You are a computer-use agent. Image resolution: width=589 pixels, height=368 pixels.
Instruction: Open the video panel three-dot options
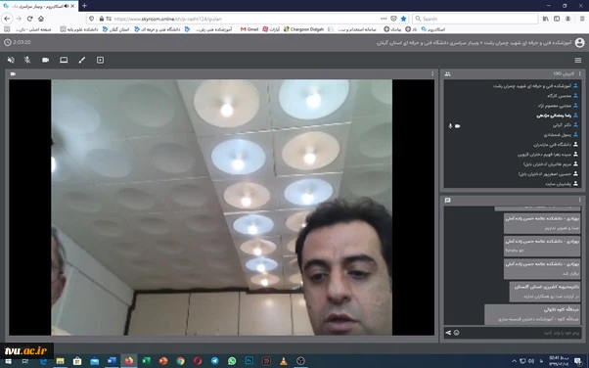pos(432,73)
